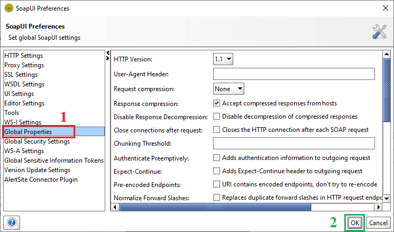This screenshot has height=232, width=394.
Task: Click the User-Agent Header text field
Action: [294, 74]
